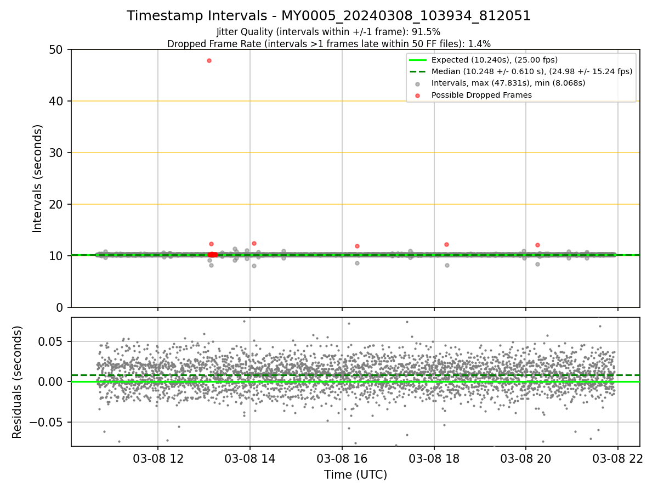Click the x-axis tick label "03-08 14"

pos(250,458)
